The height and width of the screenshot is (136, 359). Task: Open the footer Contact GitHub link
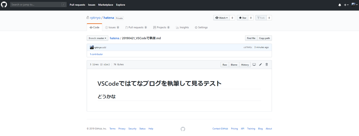(220, 129)
